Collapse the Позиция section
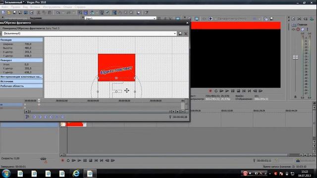 tap(21, 40)
